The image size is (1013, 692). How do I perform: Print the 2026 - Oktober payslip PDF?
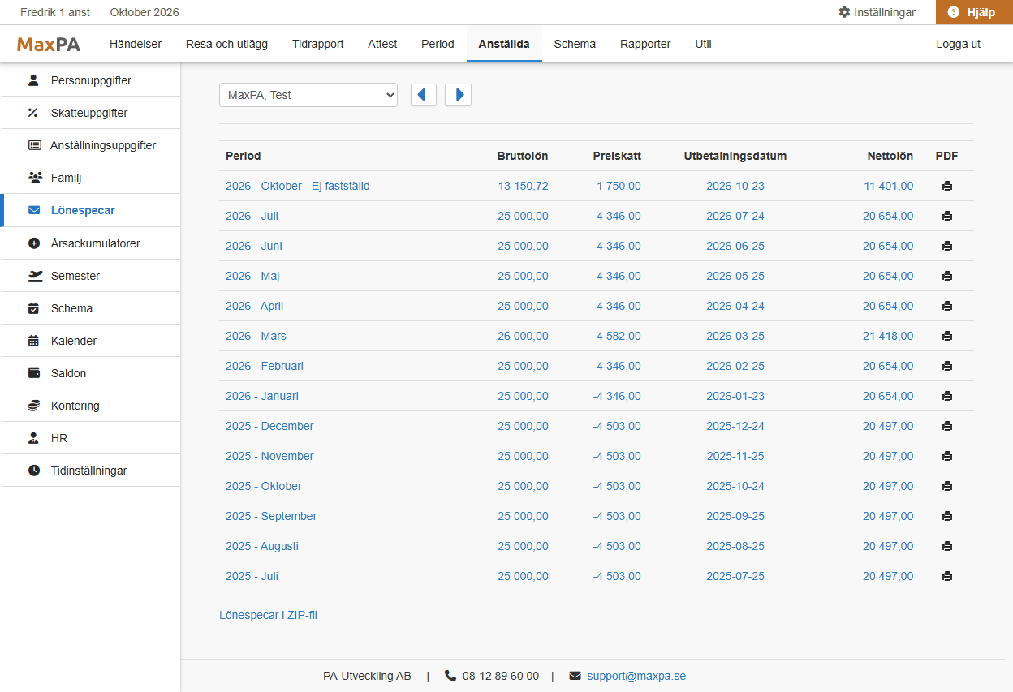click(946, 186)
